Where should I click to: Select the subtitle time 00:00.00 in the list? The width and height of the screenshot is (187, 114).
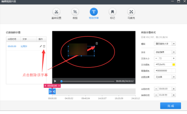pos(12,46)
